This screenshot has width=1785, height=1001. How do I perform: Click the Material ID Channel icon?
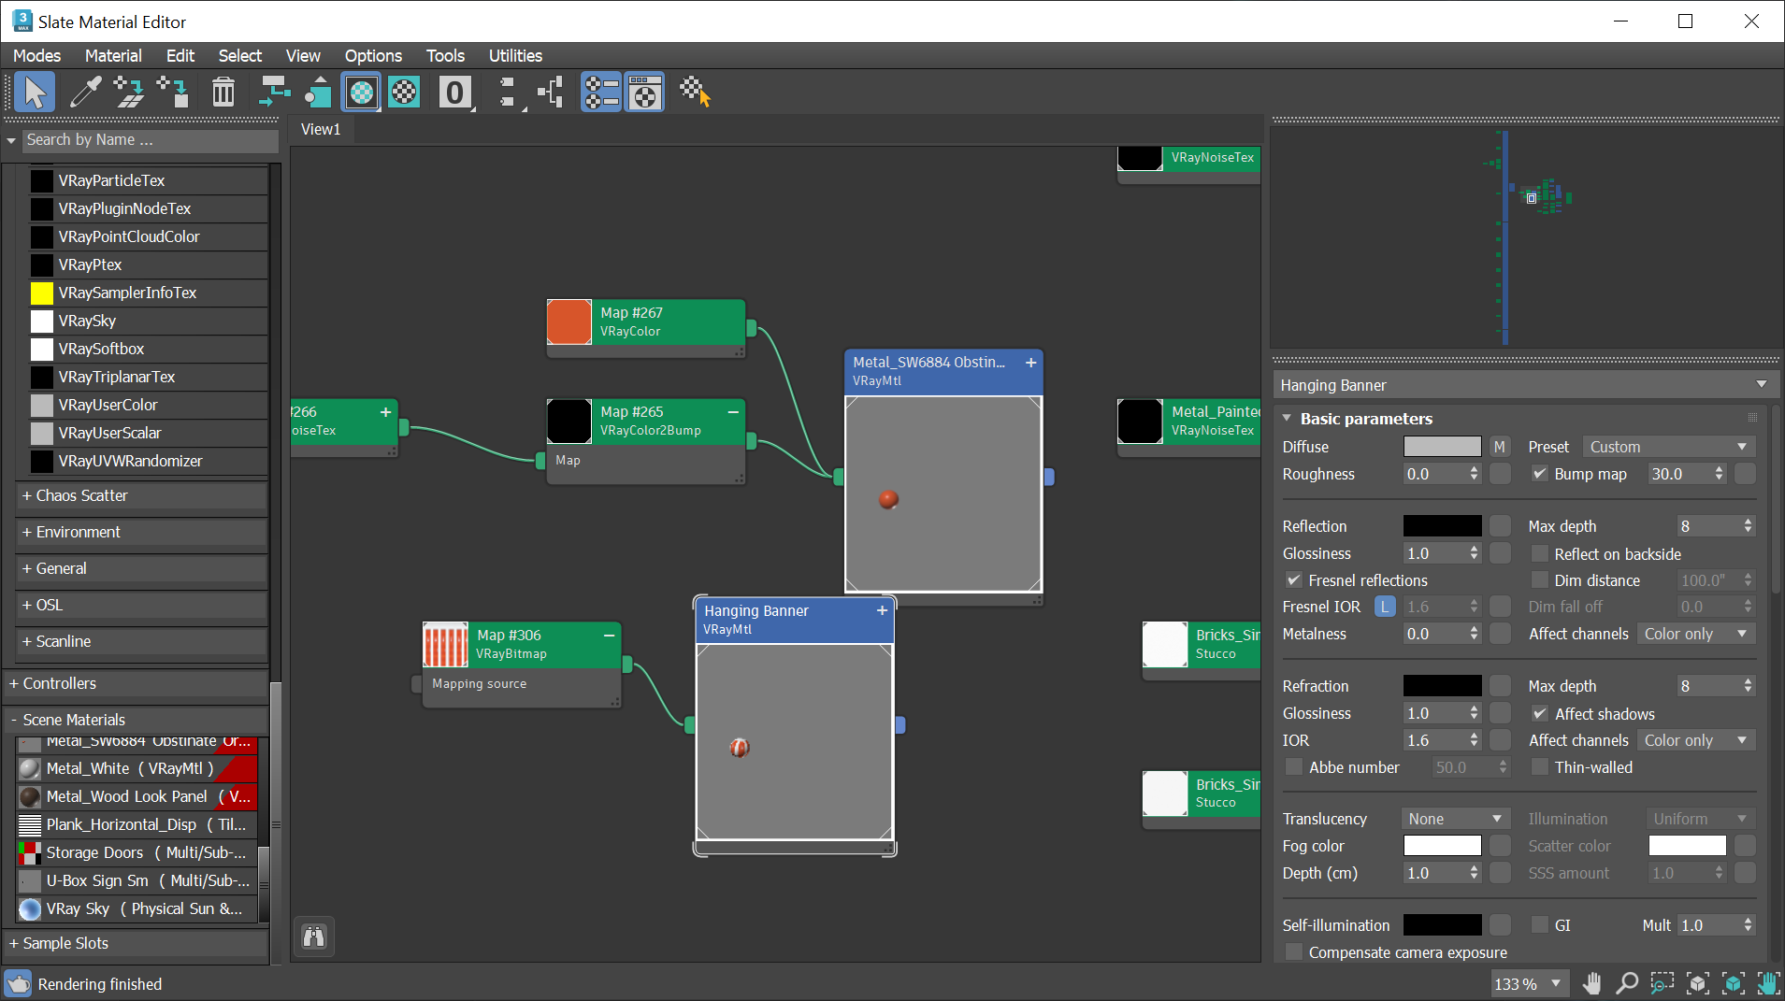pyautogui.click(x=455, y=93)
